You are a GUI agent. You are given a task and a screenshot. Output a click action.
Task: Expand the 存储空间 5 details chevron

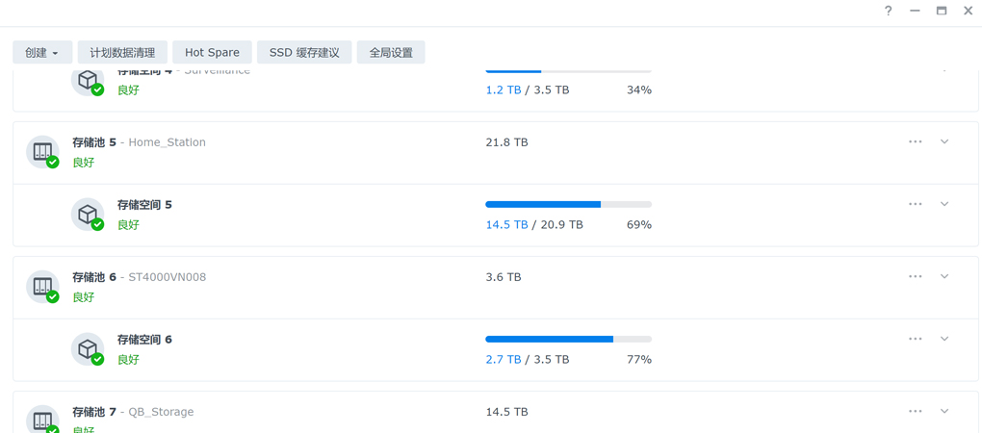point(945,204)
